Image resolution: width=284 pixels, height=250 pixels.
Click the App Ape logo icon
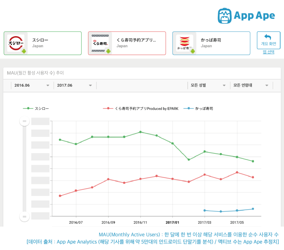click(x=225, y=15)
